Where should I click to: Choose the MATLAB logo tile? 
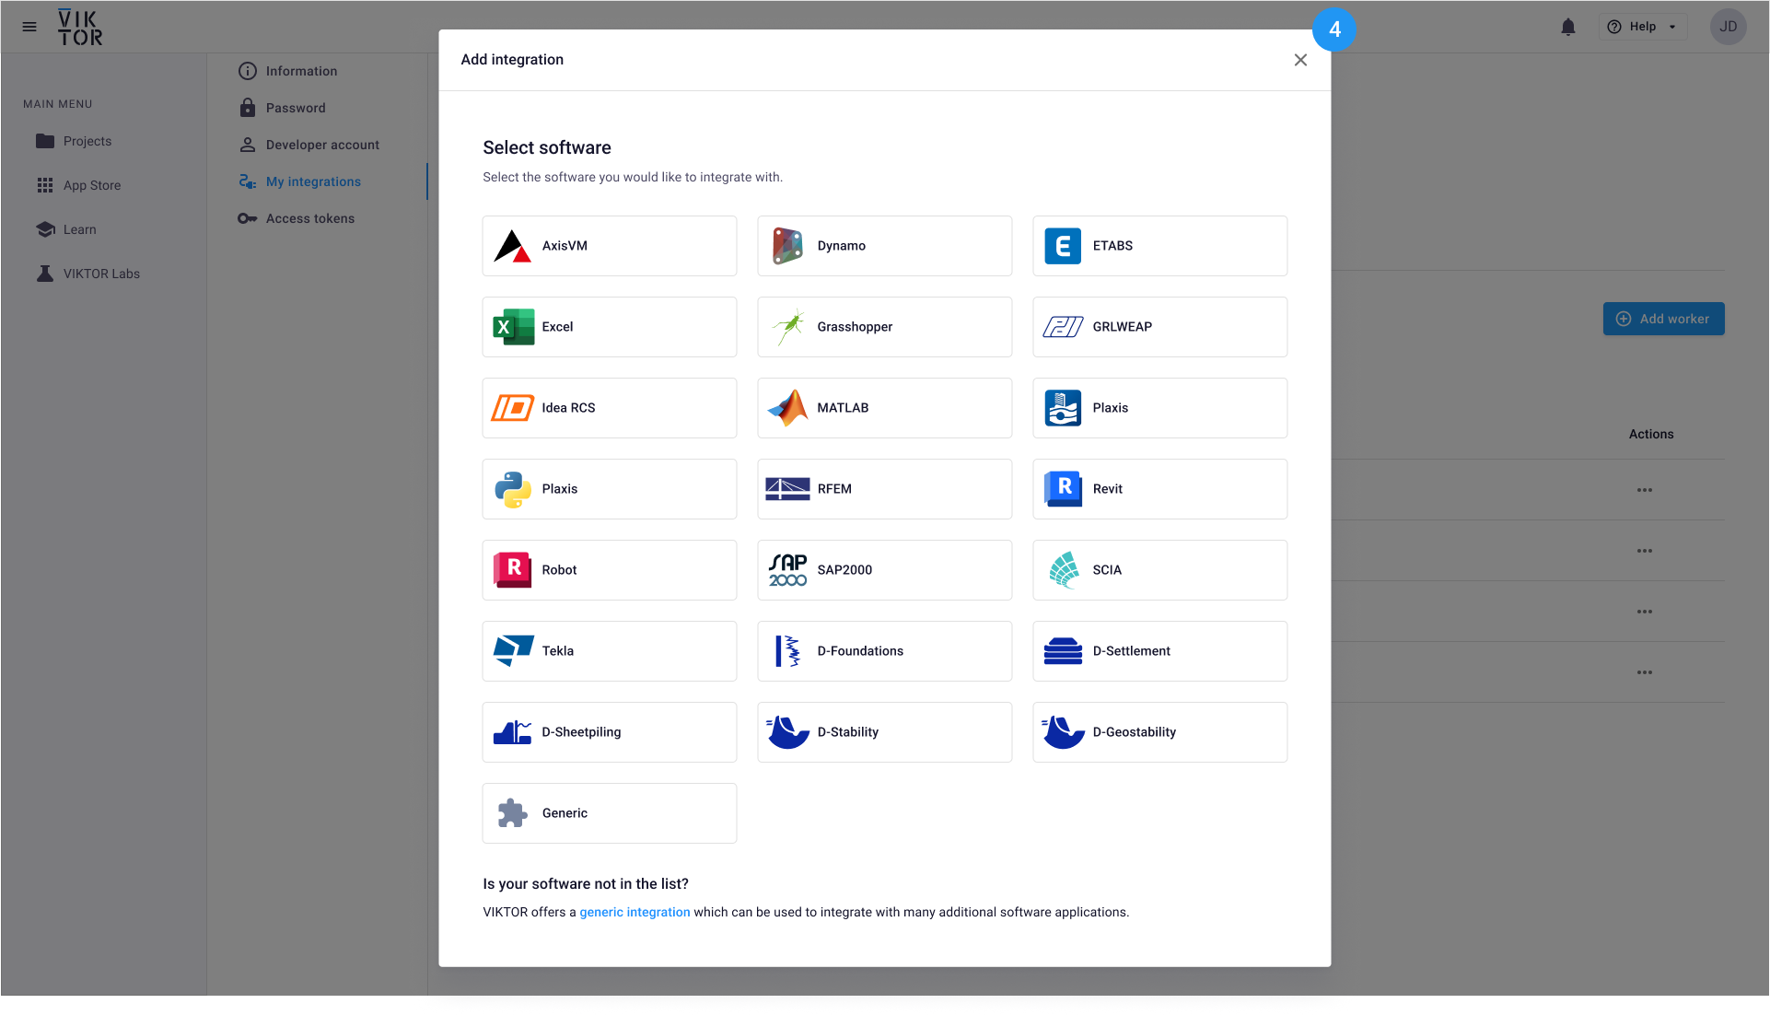(x=787, y=408)
